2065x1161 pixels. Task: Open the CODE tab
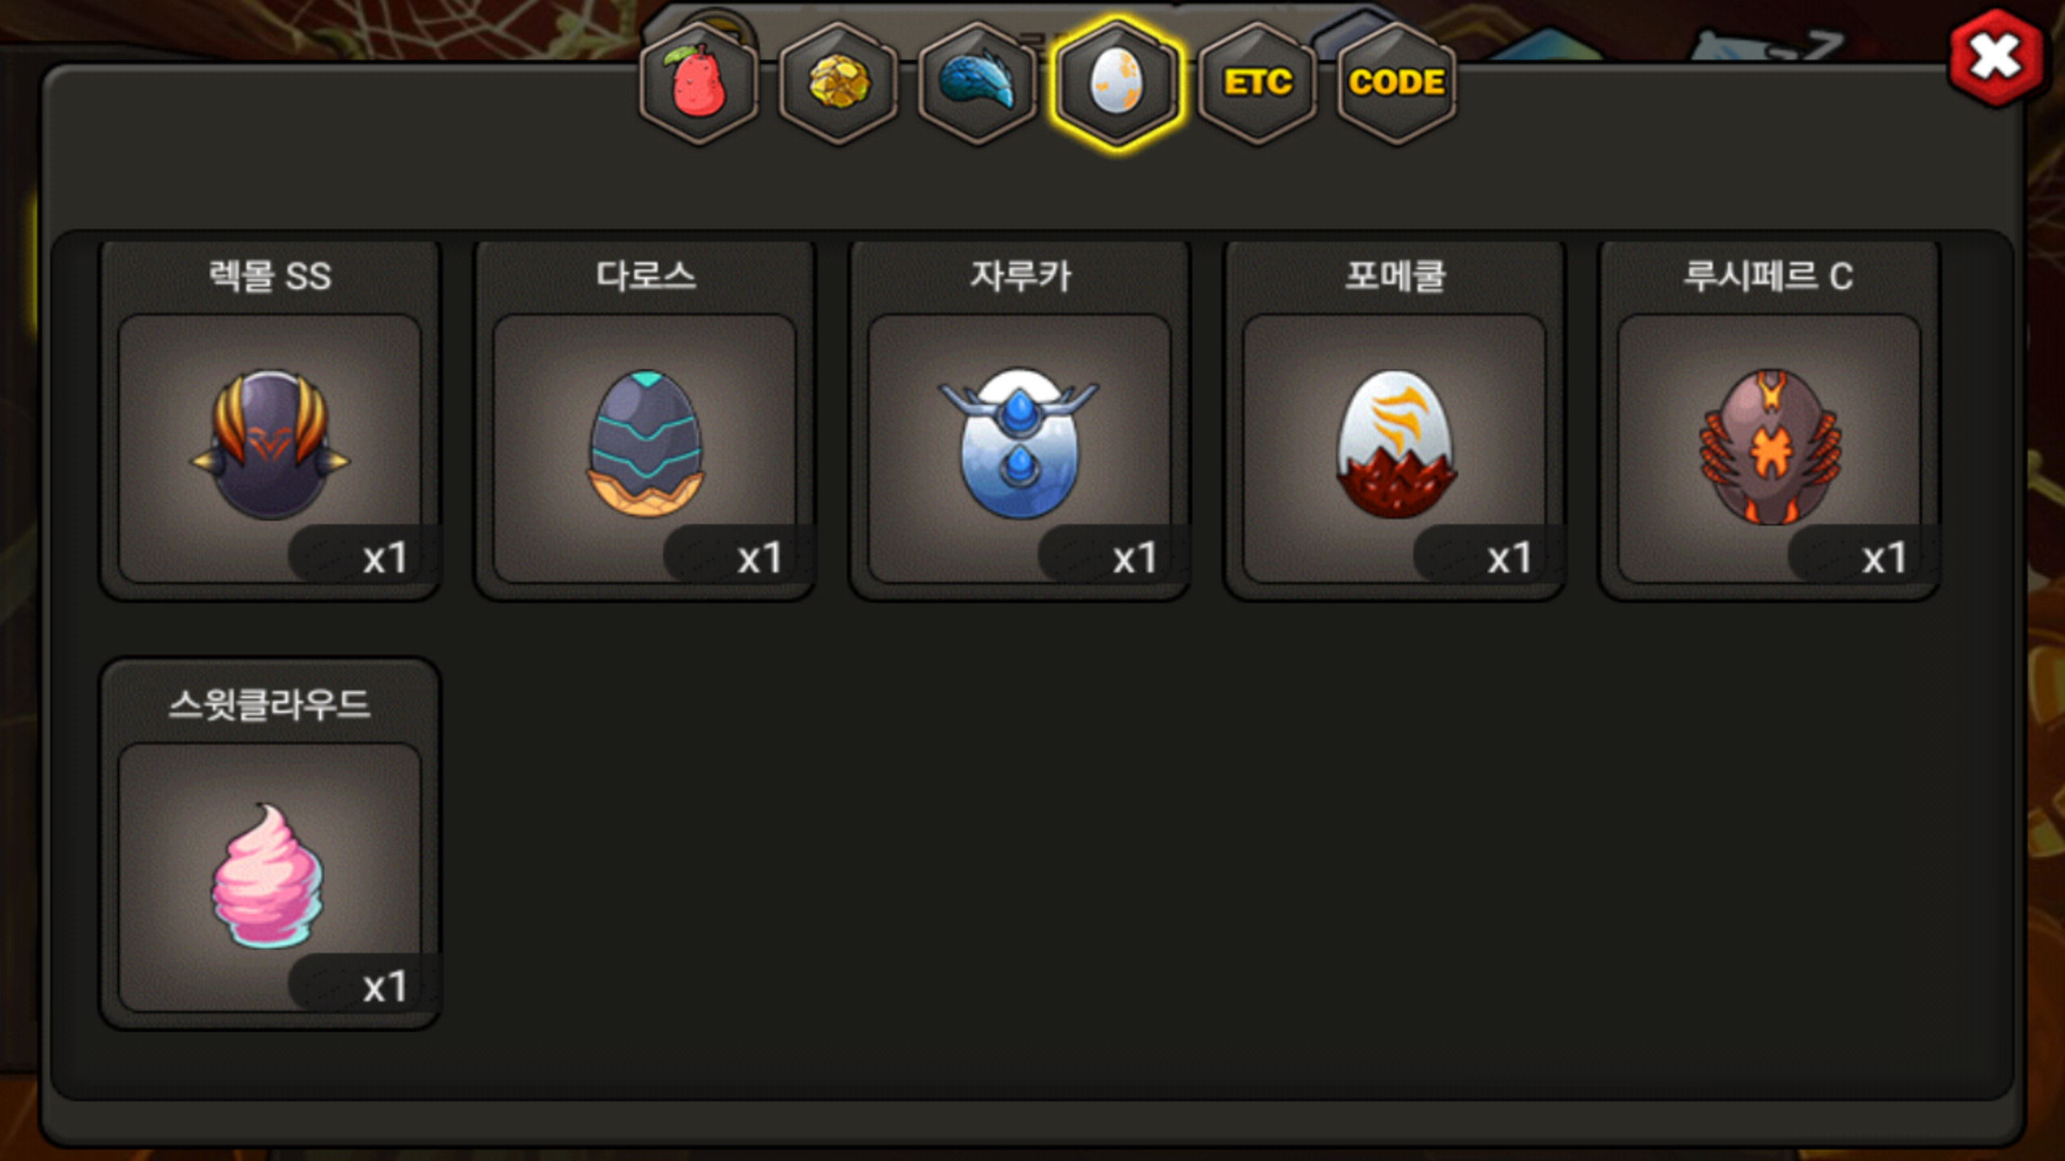click(1396, 82)
